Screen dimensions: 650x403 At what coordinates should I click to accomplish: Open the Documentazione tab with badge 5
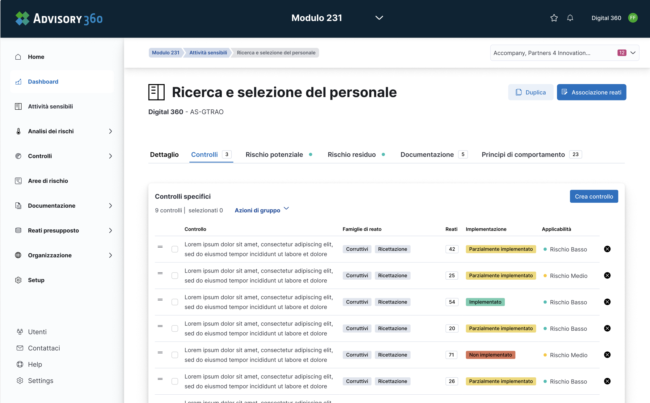pos(427,155)
